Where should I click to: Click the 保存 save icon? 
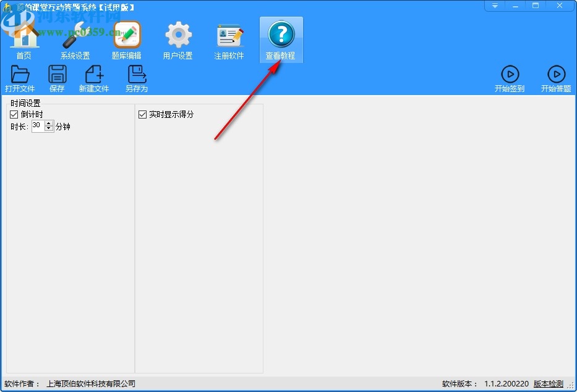click(x=57, y=78)
